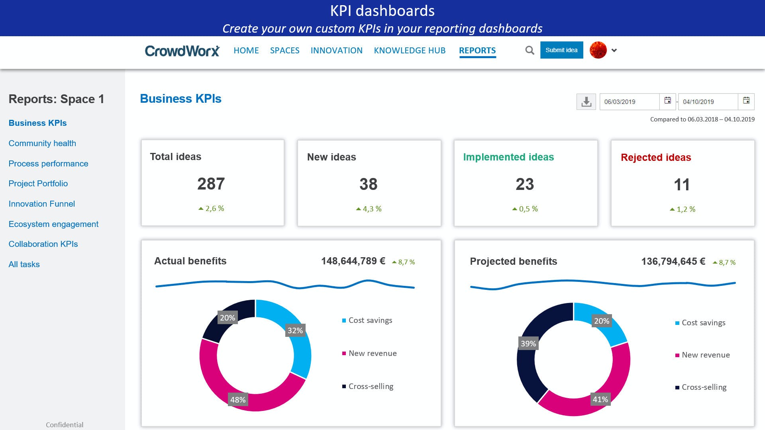This screenshot has width=765, height=430.
Task: Go to Knowledge Hub menu item
Action: point(410,51)
